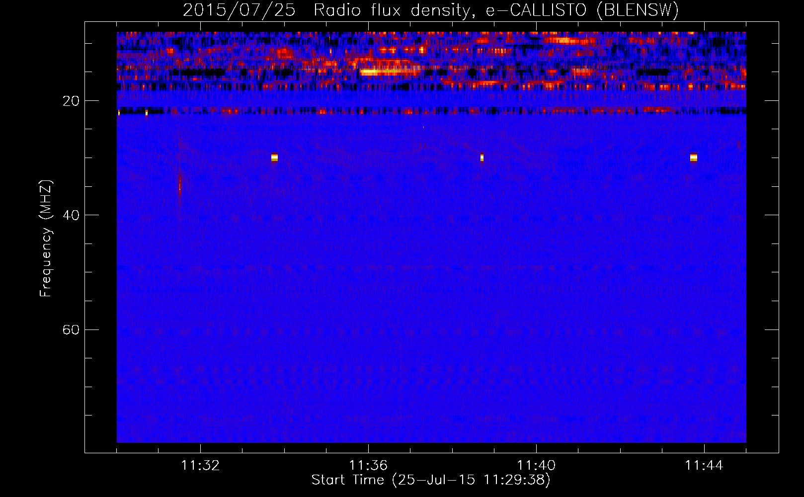
Task: Click the 40 MHz frequency tick label
Action: (71, 215)
